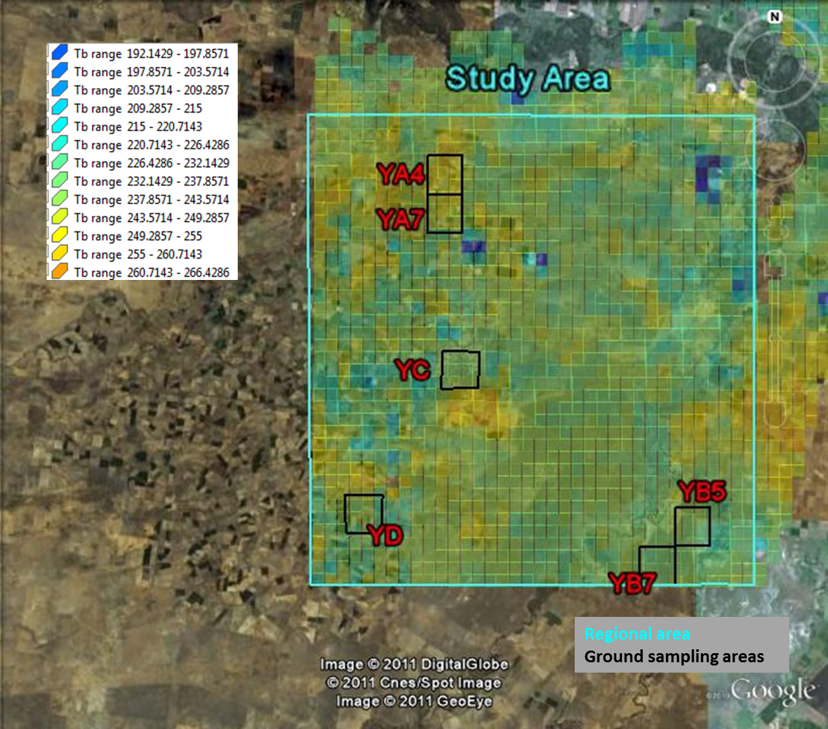Image resolution: width=828 pixels, height=729 pixels.
Task: Click the Study Area title label
Action: [527, 79]
